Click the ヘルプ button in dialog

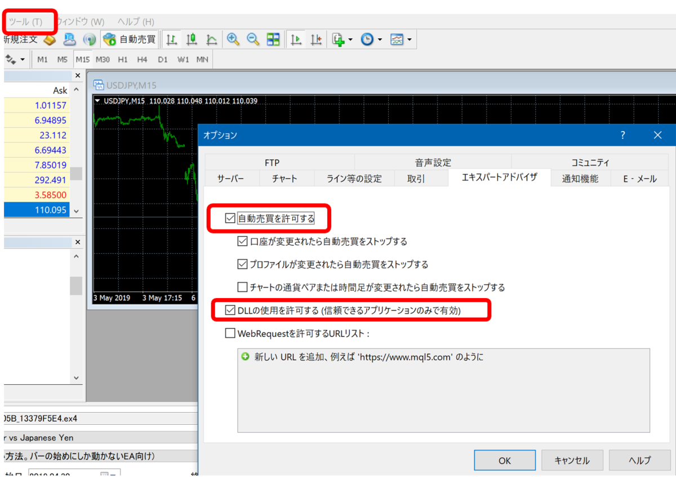tap(639, 460)
